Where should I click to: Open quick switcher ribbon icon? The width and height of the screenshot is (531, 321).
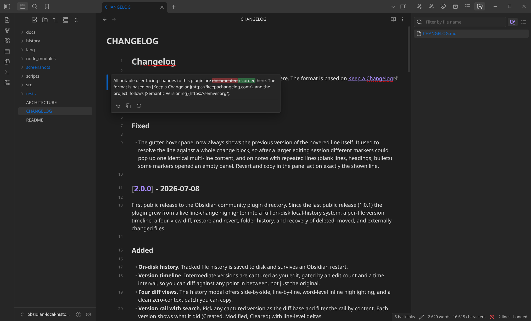coord(7,20)
